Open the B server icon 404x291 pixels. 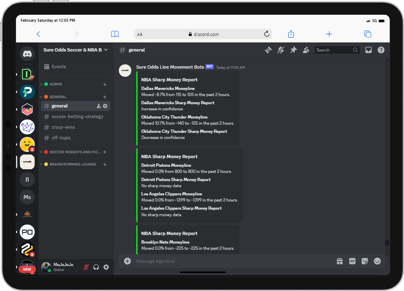[27, 179]
